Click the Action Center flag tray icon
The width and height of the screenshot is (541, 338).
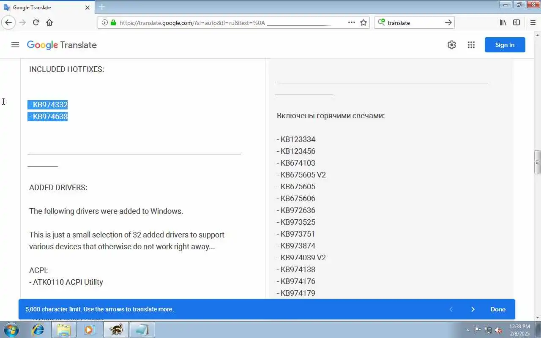(x=478, y=330)
